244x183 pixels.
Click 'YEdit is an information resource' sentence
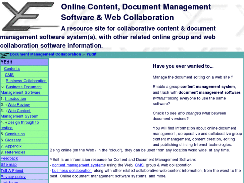(123, 159)
